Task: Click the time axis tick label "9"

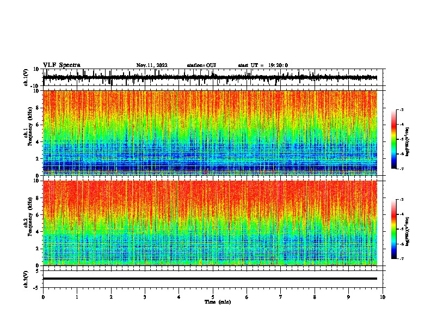Action: point(348,297)
